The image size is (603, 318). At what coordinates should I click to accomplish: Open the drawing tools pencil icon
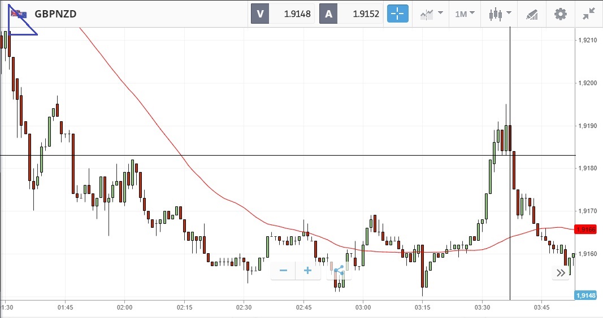click(x=532, y=14)
